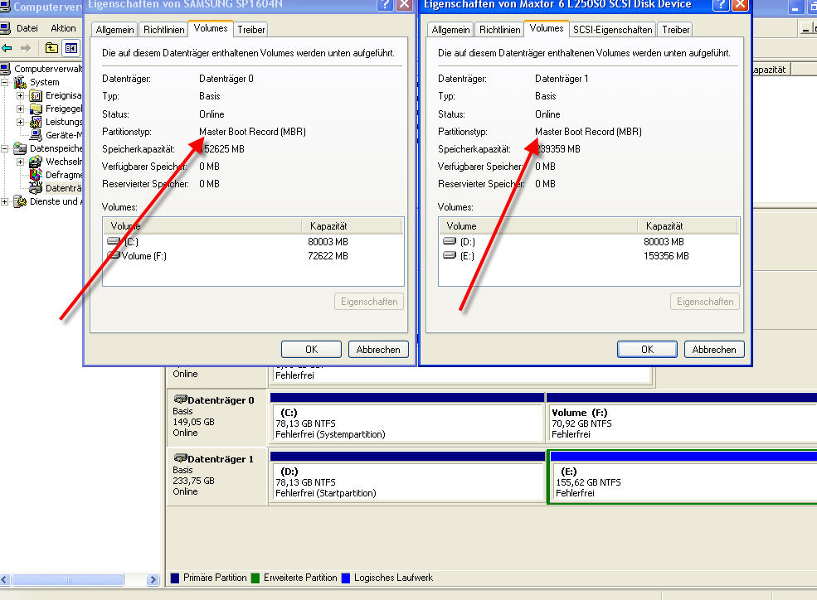This screenshot has height=600, width=817.
Task: Switch to Richtlinien tab in the Maxtor dialog
Action: pos(500,30)
